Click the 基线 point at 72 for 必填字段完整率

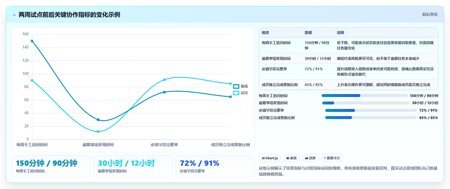pos(164,92)
